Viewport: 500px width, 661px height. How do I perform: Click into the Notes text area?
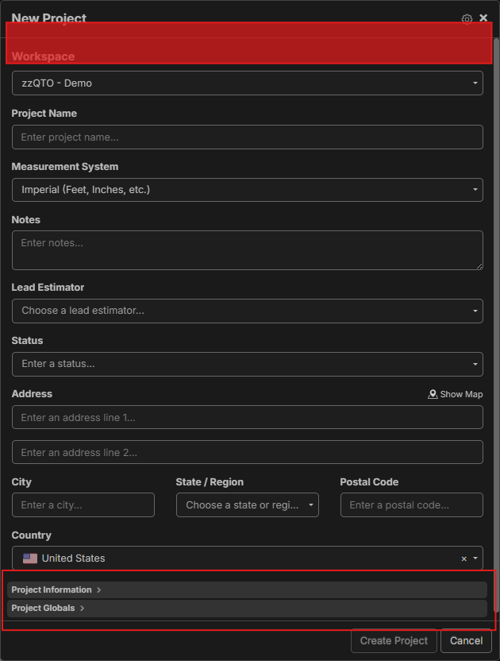(247, 250)
